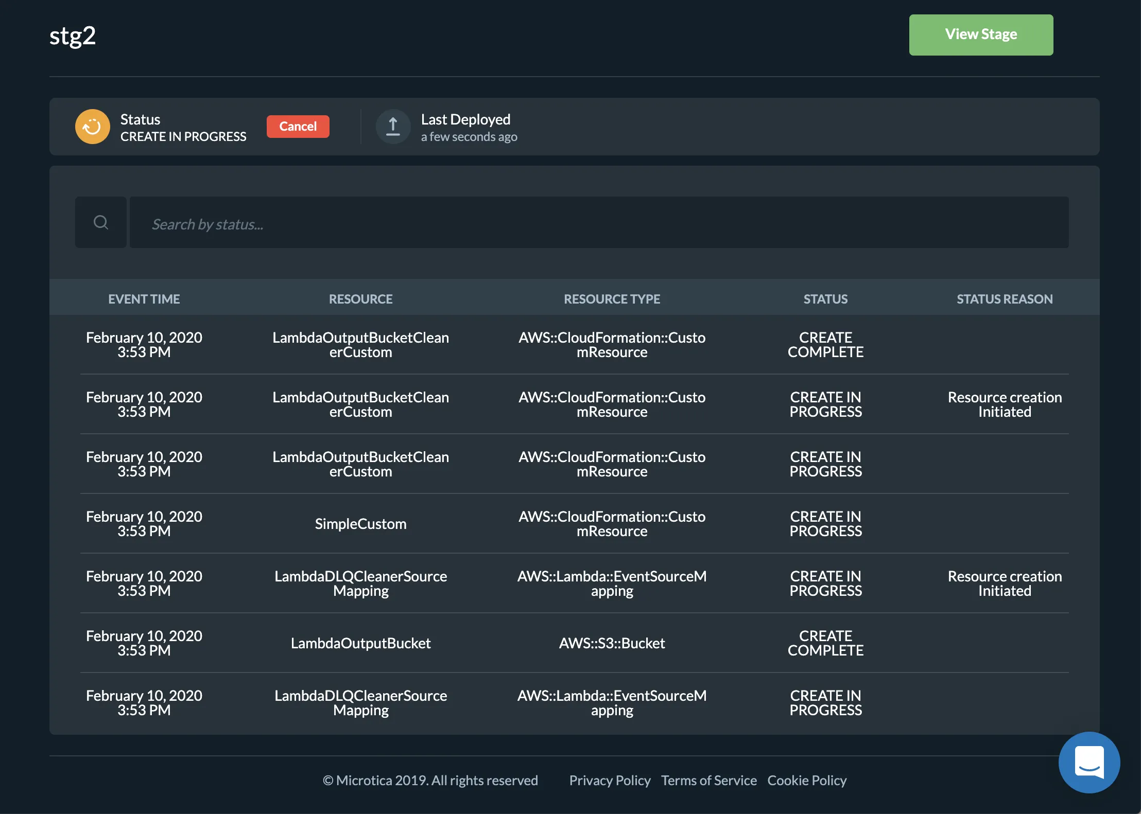1141x814 pixels.
Task: Open the Privacy Policy link
Action: click(610, 781)
